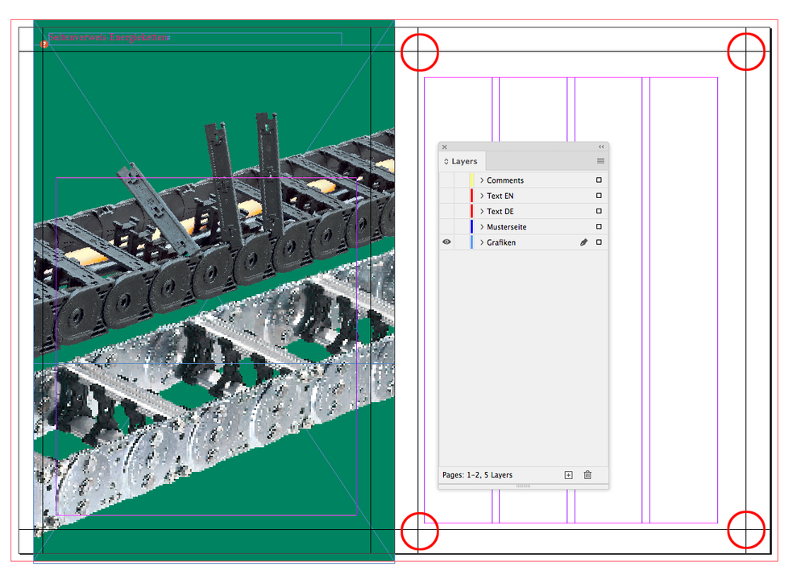Show the Text DE layer via its visibility box

(446, 211)
